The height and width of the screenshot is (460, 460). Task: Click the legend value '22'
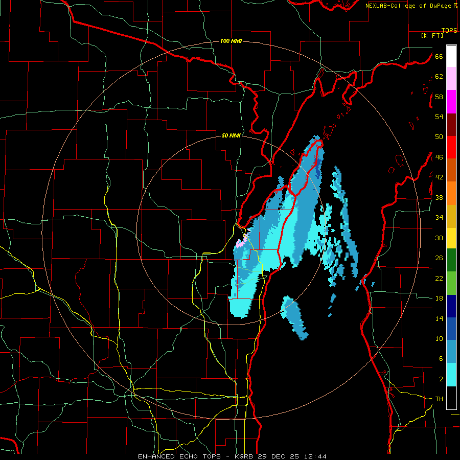439,278
